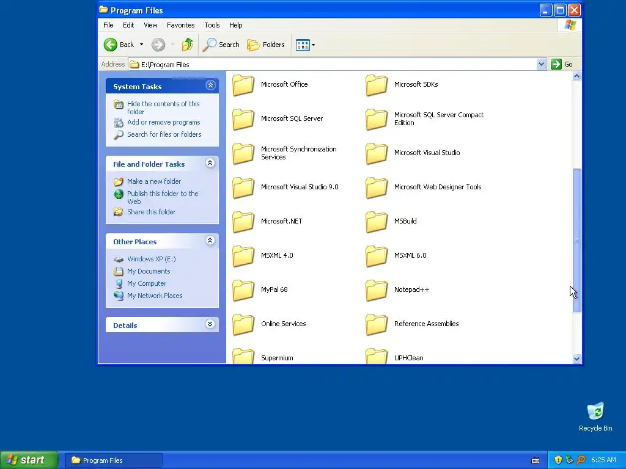
Task: Select the Microsoft.NET folder icon
Action: click(x=243, y=222)
